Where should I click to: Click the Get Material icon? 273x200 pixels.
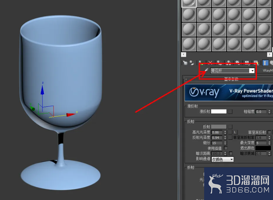(x=185, y=63)
